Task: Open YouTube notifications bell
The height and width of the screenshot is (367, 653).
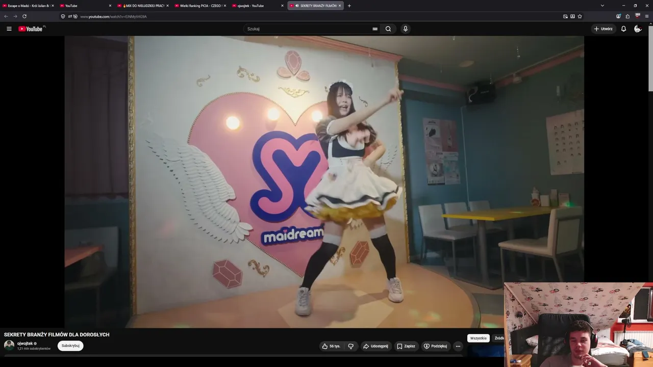Action: tap(623, 29)
